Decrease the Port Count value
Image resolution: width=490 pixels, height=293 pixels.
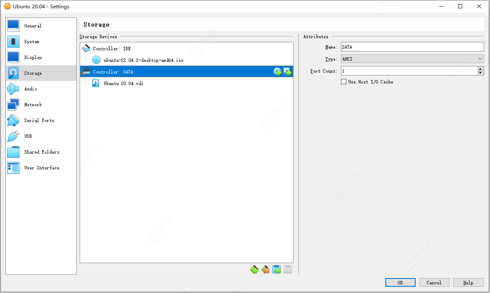[x=480, y=73]
